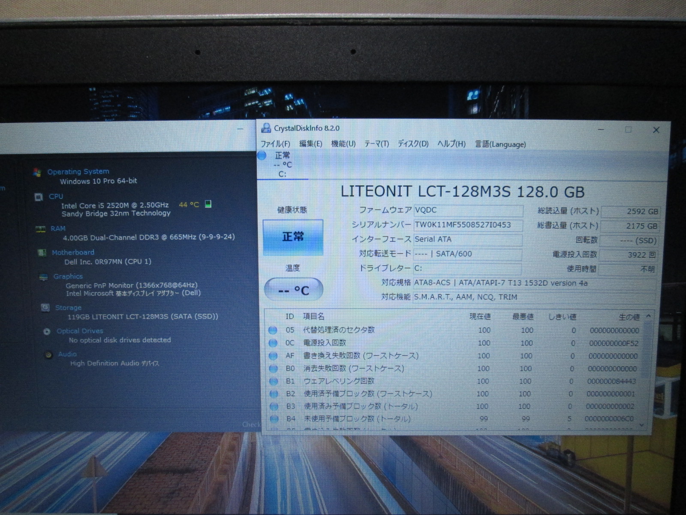Open the 編集(E) menu
Image resolution: width=686 pixels, height=515 pixels.
[x=310, y=144]
